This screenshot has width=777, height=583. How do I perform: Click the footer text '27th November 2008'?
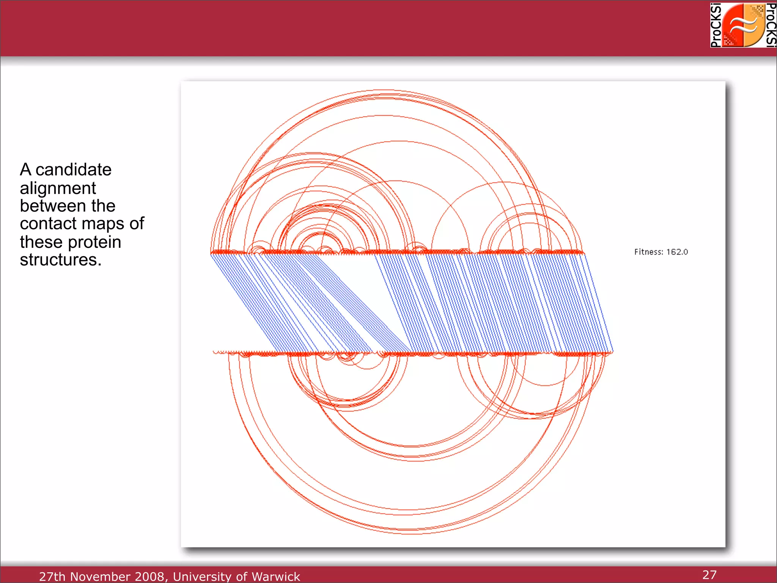[x=102, y=577]
